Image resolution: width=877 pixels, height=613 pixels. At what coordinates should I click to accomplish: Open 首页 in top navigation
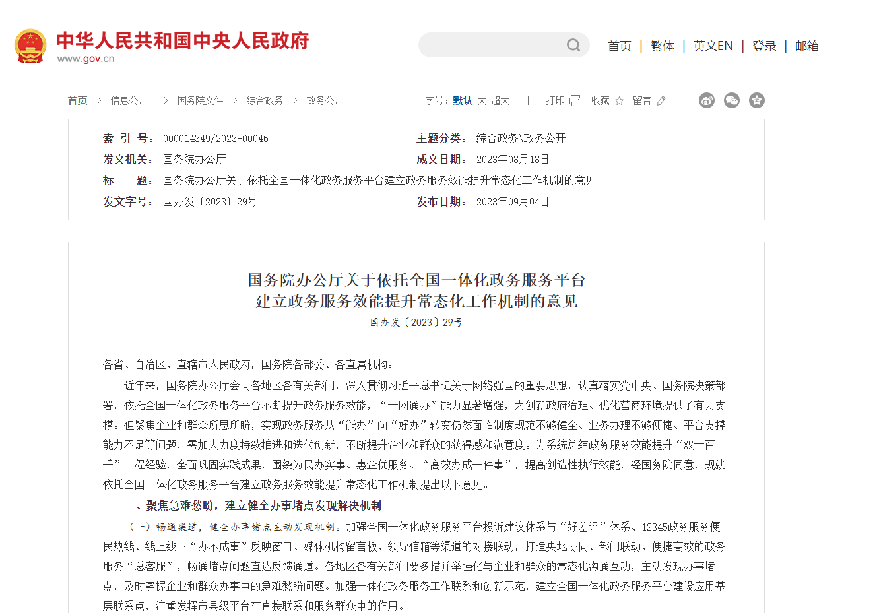(x=620, y=46)
